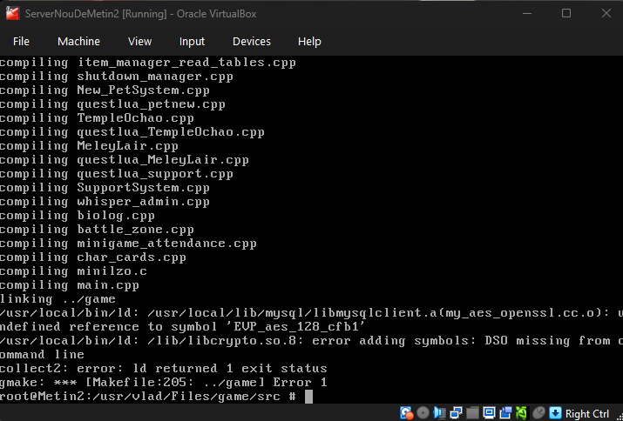Open the File menu
This screenshot has height=421, width=623.
click(x=21, y=41)
